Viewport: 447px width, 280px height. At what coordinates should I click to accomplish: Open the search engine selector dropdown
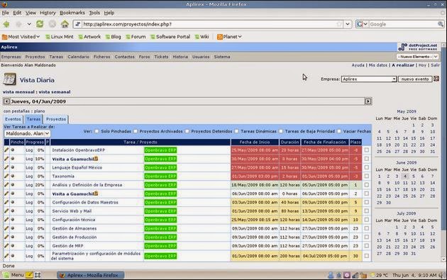(361, 24)
